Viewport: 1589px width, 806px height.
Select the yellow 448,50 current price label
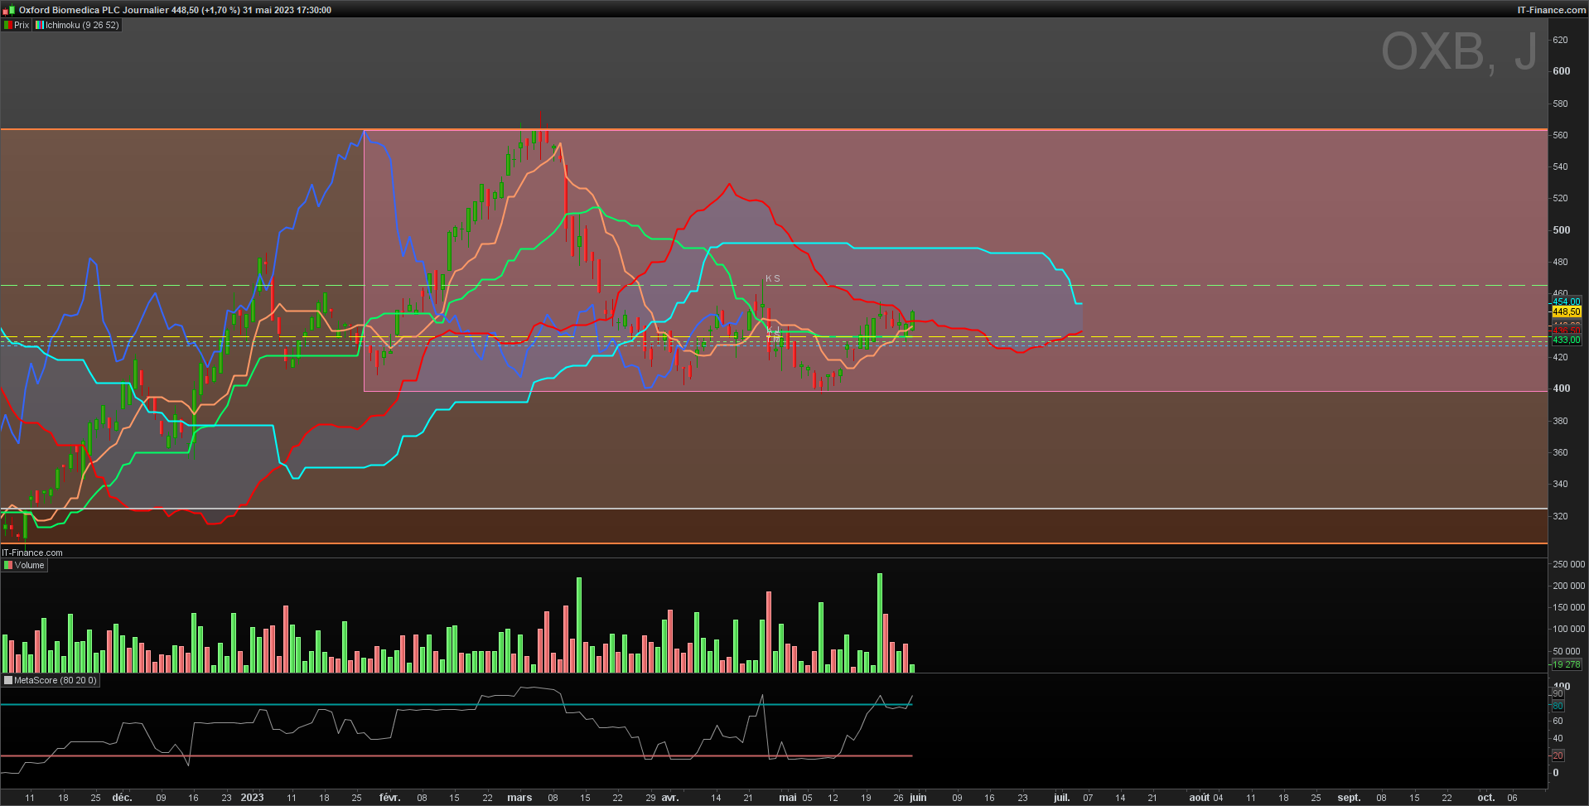point(1566,311)
